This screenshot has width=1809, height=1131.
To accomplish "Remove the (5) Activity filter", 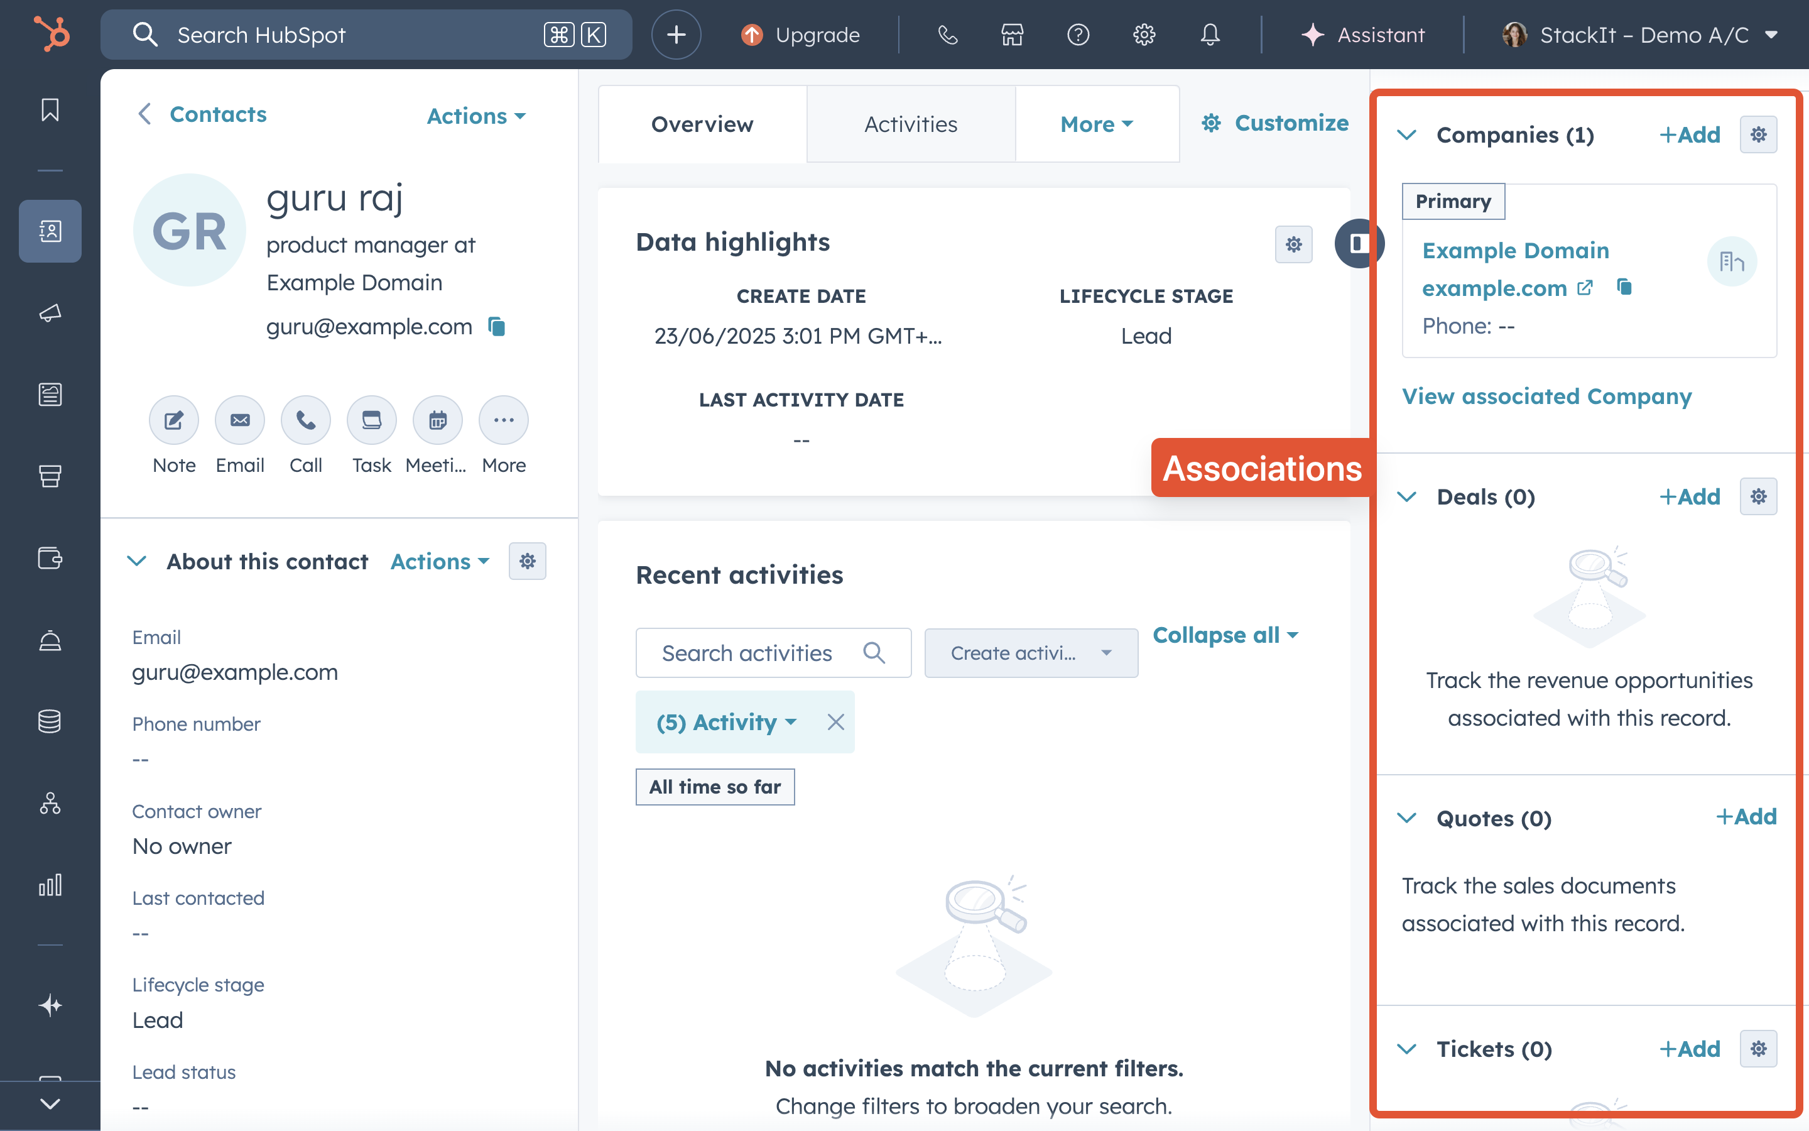I will tap(835, 722).
